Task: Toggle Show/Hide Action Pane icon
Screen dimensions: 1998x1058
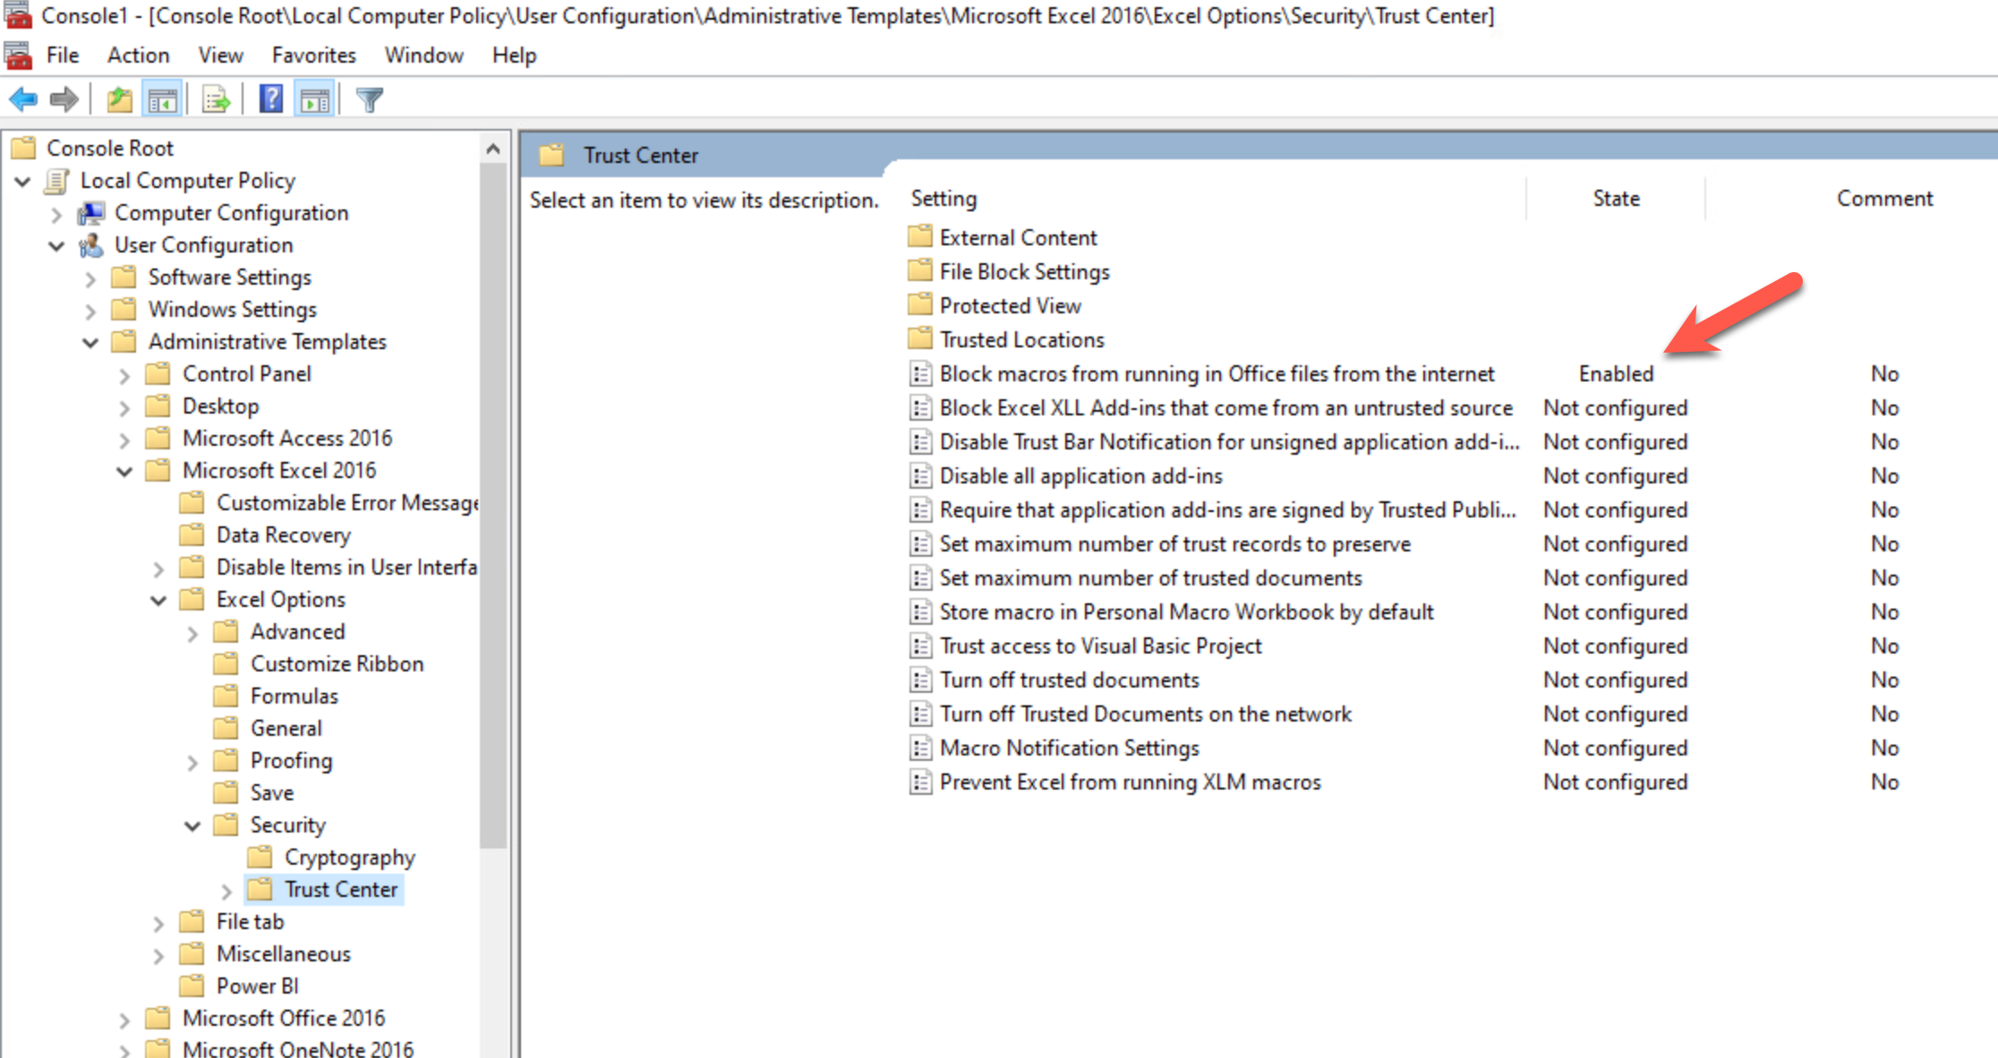Action: point(314,99)
